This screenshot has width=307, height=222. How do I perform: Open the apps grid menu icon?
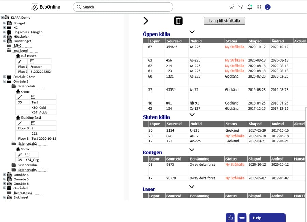(x=259, y=7)
